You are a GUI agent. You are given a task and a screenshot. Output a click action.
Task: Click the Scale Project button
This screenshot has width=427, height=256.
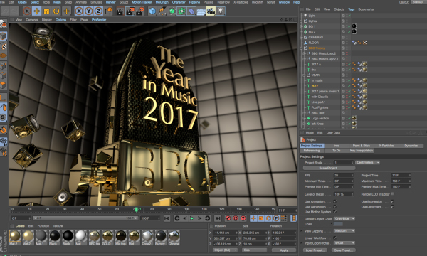[x=329, y=168]
